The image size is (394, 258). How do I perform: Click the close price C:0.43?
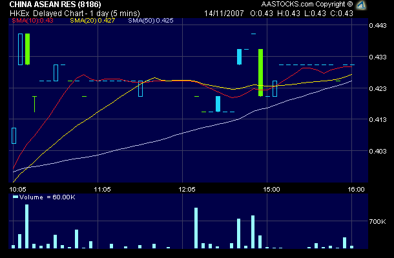click(342, 14)
